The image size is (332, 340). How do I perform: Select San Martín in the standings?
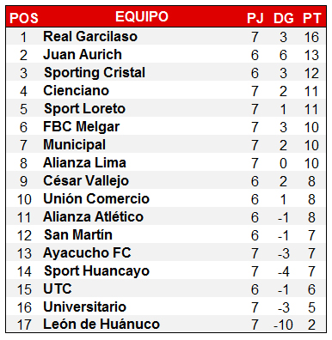78,234
